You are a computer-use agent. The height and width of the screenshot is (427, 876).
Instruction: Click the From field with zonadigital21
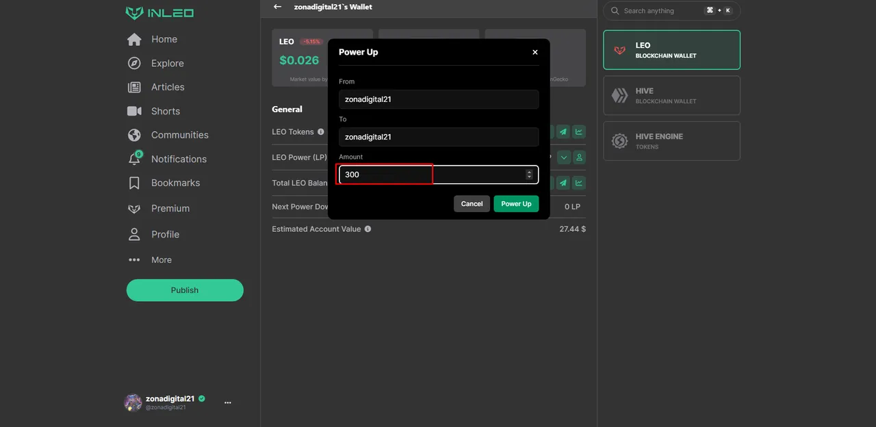pyautogui.click(x=439, y=99)
